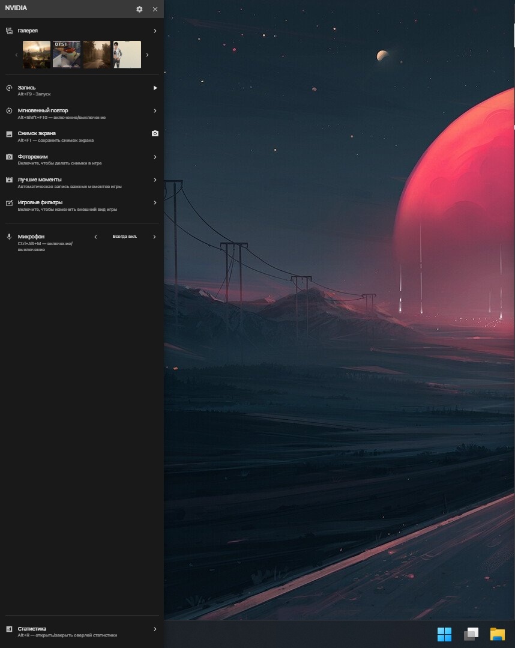Open the gallery video thumbnail labeled 01:51
Viewport: 515px width, 648px height.
(x=67, y=54)
